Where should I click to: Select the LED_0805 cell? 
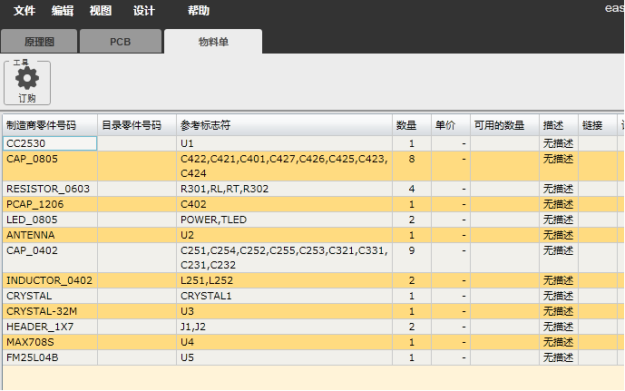[50, 220]
